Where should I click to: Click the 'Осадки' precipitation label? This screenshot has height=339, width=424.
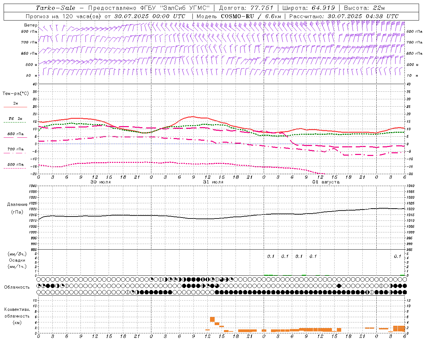click(x=17, y=260)
